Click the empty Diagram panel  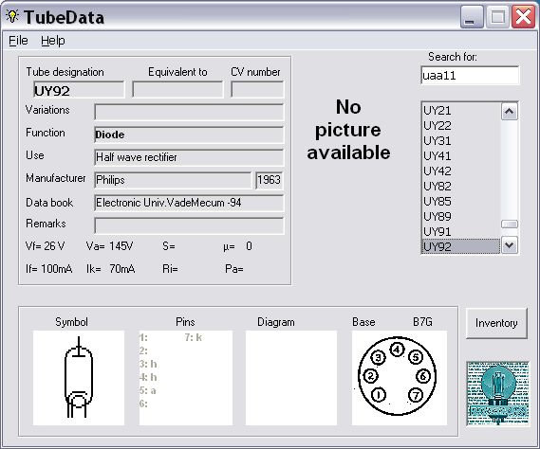[291, 378]
